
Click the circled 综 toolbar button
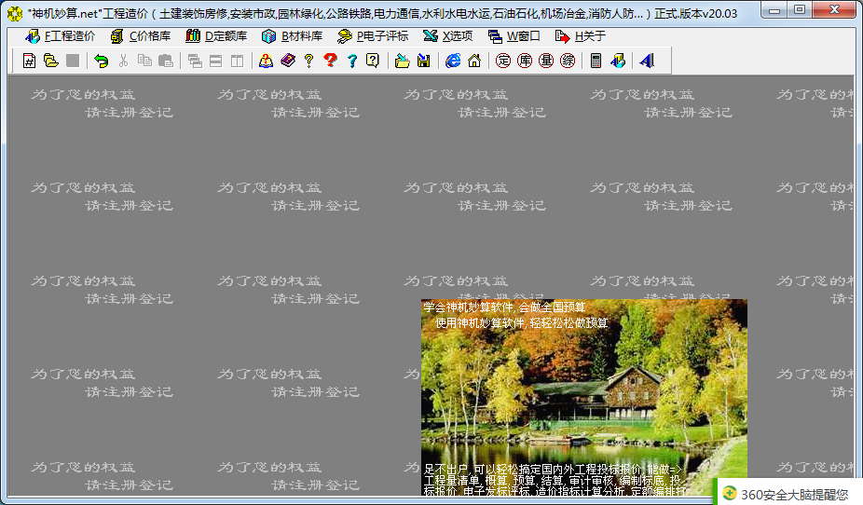pos(568,61)
